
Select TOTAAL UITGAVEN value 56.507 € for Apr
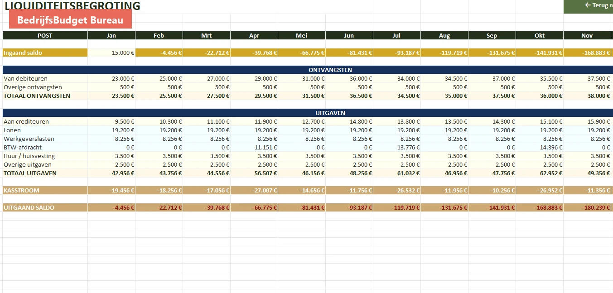(x=254, y=173)
